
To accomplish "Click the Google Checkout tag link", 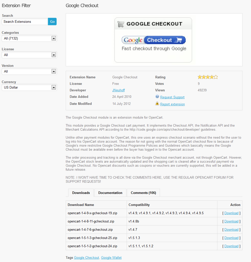I will (87, 257).
